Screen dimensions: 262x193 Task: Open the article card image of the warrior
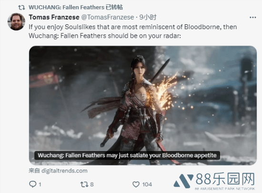point(143,105)
